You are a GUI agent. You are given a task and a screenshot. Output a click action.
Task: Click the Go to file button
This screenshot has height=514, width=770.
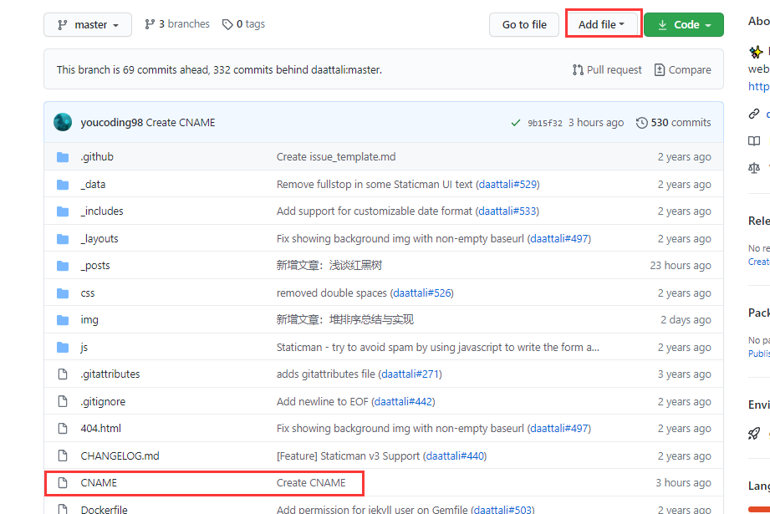pos(524,24)
